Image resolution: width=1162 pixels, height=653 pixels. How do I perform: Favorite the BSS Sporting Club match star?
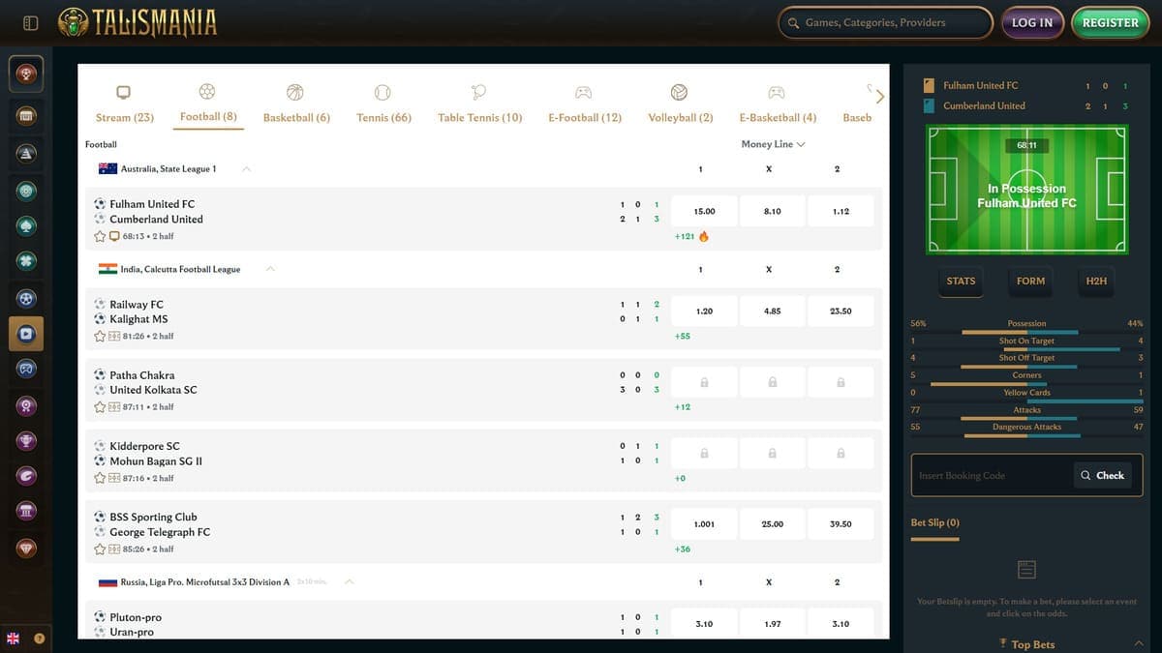point(100,549)
